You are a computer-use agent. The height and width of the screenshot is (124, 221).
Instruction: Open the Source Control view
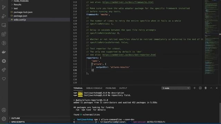point(4,7)
